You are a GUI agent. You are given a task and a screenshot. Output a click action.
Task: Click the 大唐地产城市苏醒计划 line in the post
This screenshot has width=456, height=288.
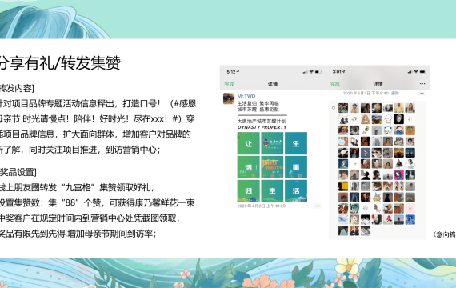point(262,121)
